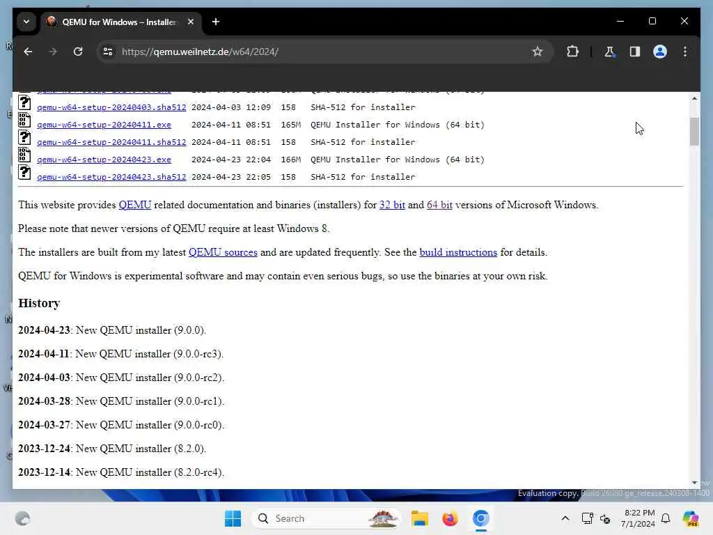Click the '2023-12-24' 8.2.0 history entry

[112, 449]
